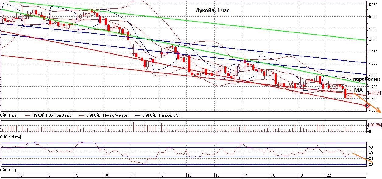The width and height of the screenshot is (382, 179).
Task: Click date label 22 on time axis
Action: click(329, 175)
